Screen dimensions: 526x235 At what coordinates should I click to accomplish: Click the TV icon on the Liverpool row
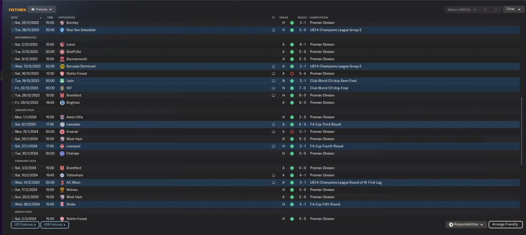click(273, 146)
